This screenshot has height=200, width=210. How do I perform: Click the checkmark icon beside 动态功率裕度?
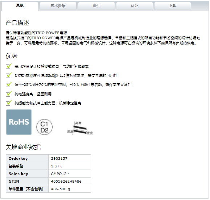pos(9,75)
